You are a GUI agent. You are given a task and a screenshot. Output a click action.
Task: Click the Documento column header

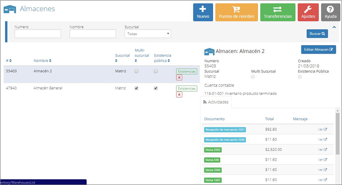click(214, 119)
